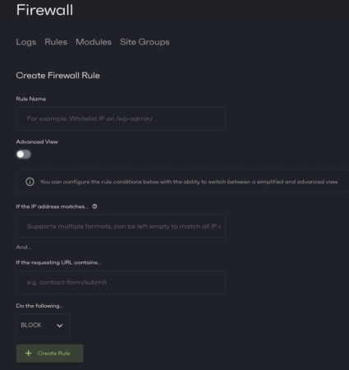Click the Create Firewall Rule heading
349x370 pixels.
(57, 76)
